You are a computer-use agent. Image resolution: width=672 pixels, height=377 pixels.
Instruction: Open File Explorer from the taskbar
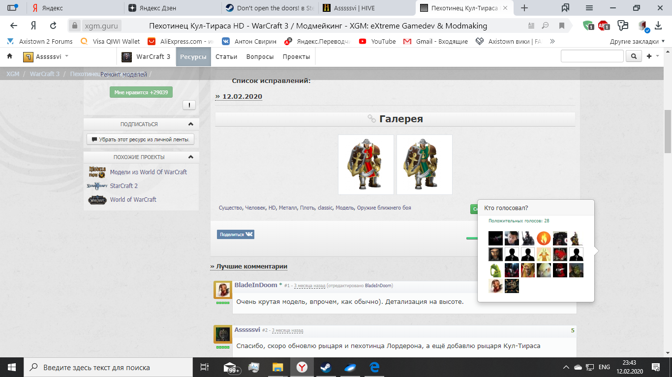tap(278, 367)
